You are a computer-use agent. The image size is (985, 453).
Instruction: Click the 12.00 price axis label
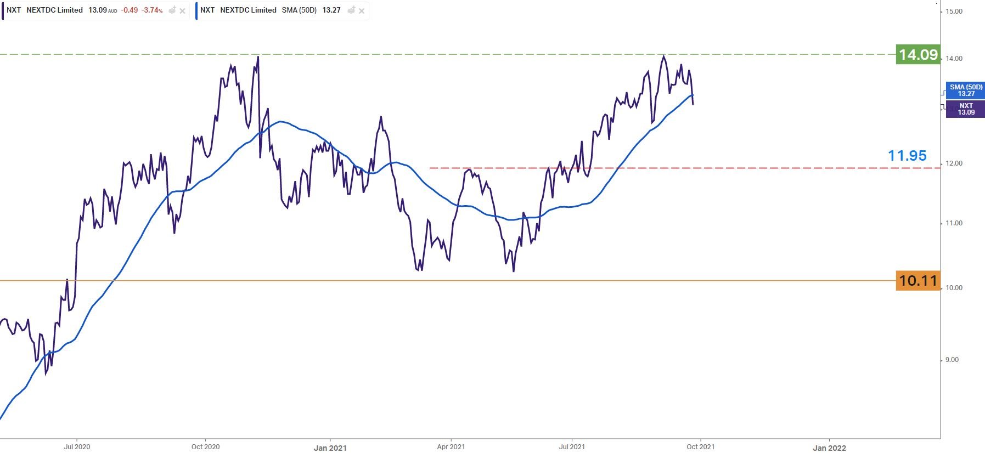point(954,163)
